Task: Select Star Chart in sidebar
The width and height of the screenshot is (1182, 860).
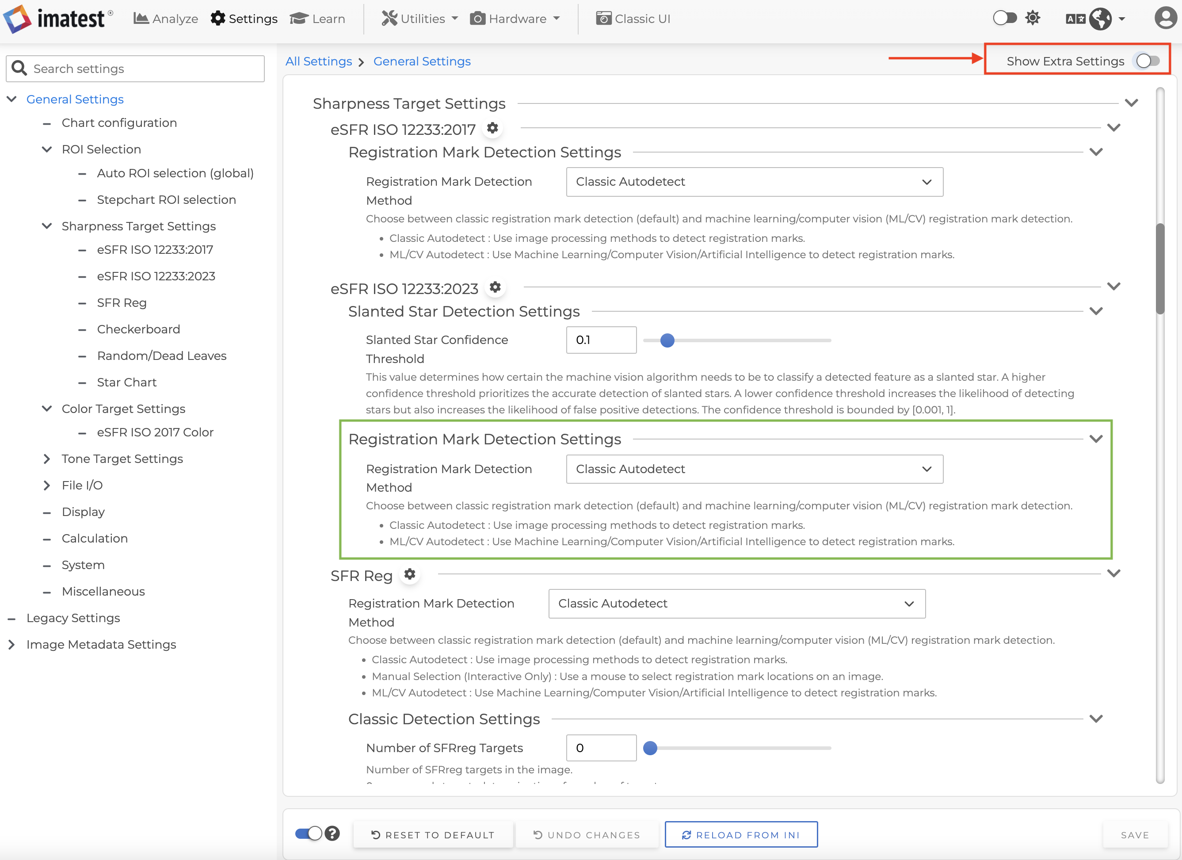Action: tap(126, 382)
